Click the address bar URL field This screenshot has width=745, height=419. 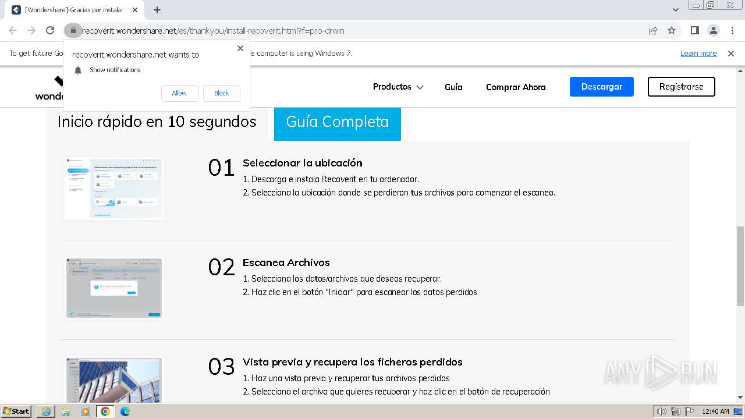pyautogui.click(x=361, y=31)
